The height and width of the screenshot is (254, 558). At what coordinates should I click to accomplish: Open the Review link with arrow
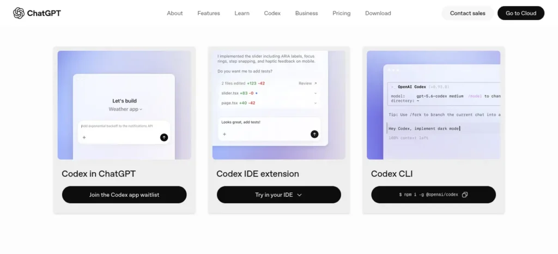307,83
